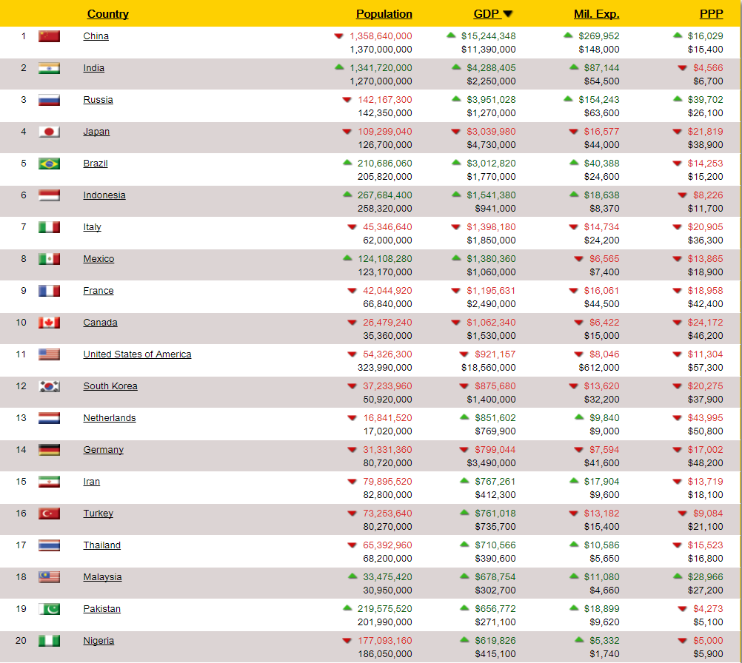This screenshot has width=742, height=663.
Task: Open the Germany country link
Action: click(x=104, y=449)
